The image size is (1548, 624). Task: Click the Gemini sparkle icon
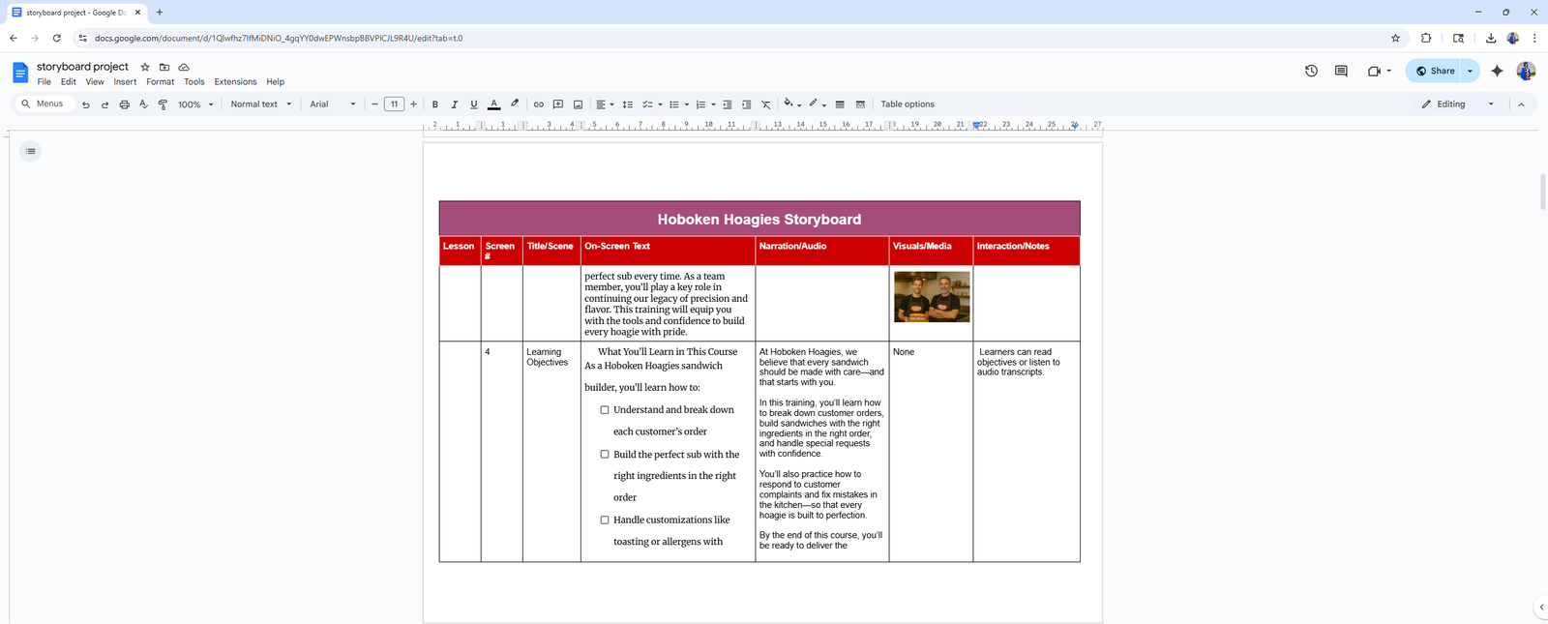[x=1497, y=71]
